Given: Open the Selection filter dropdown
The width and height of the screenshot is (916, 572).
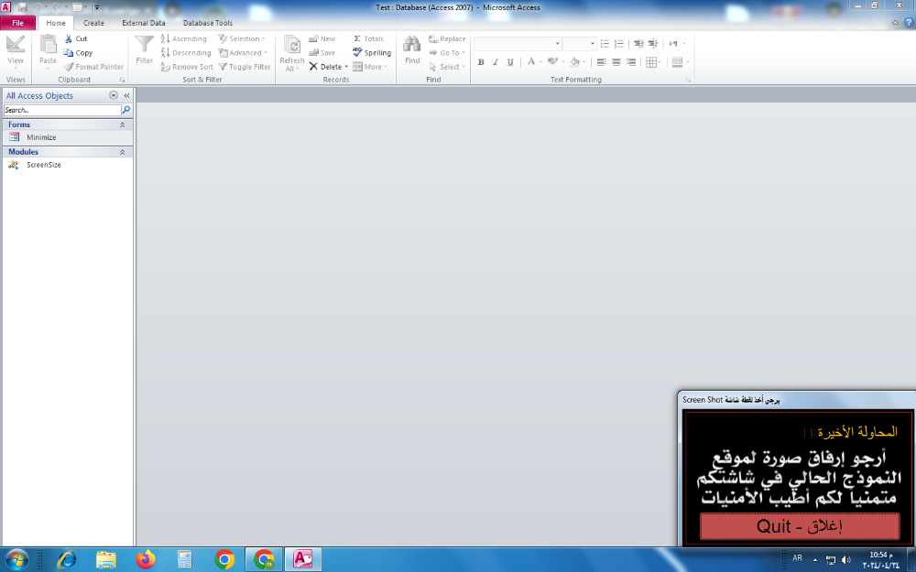Looking at the screenshot, I should 242,38.
